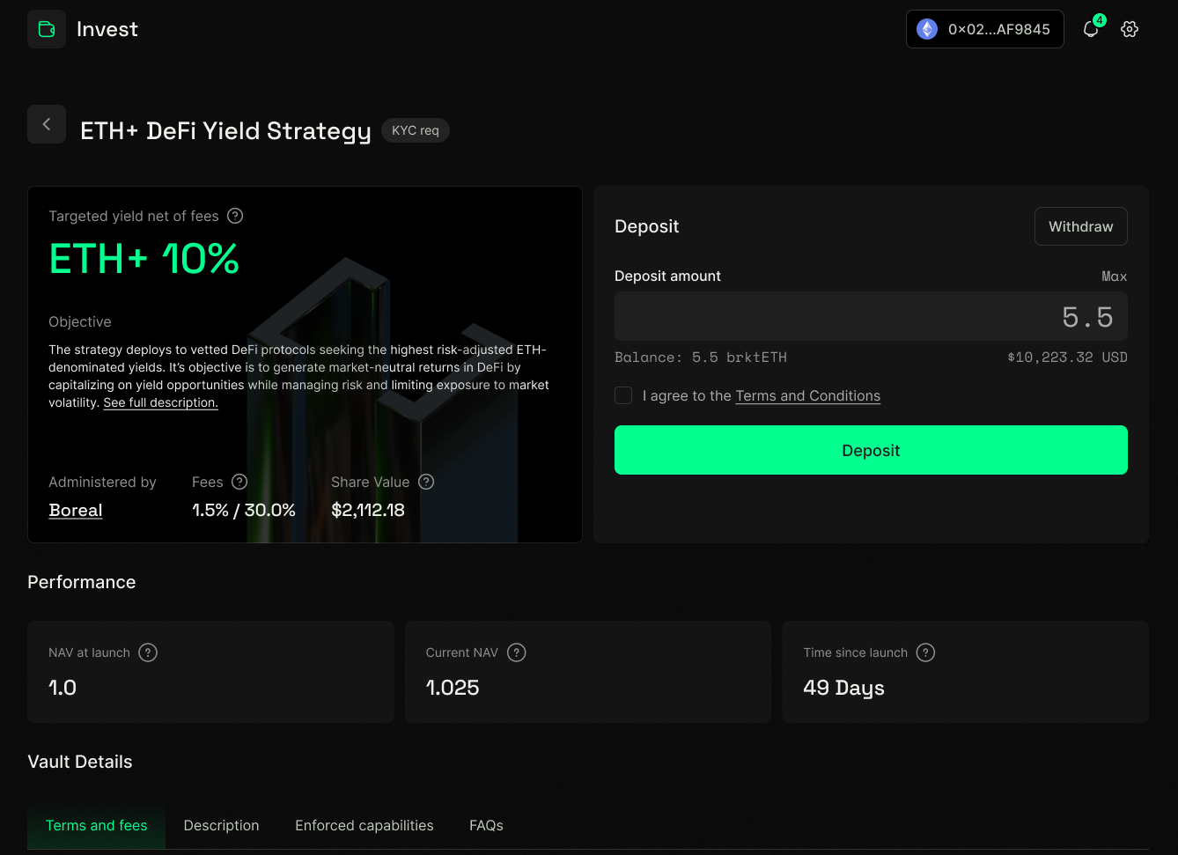Click the Boreal administrator link
The height and width of the screenshot is (855, 1178).
coord(76,510)
